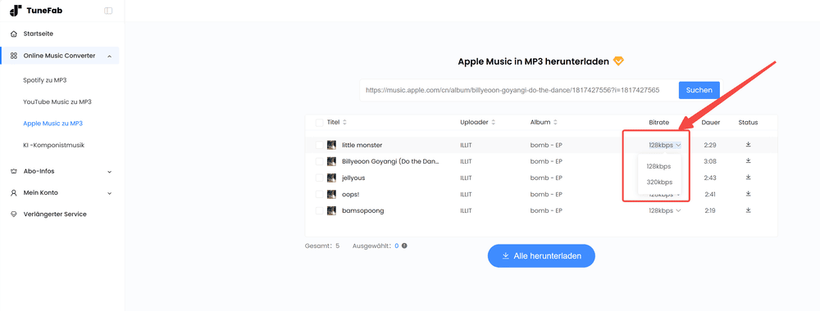The width and height of the screenshot is (820, 311).
Task: Download the little monster track
Action: point(748,145)
